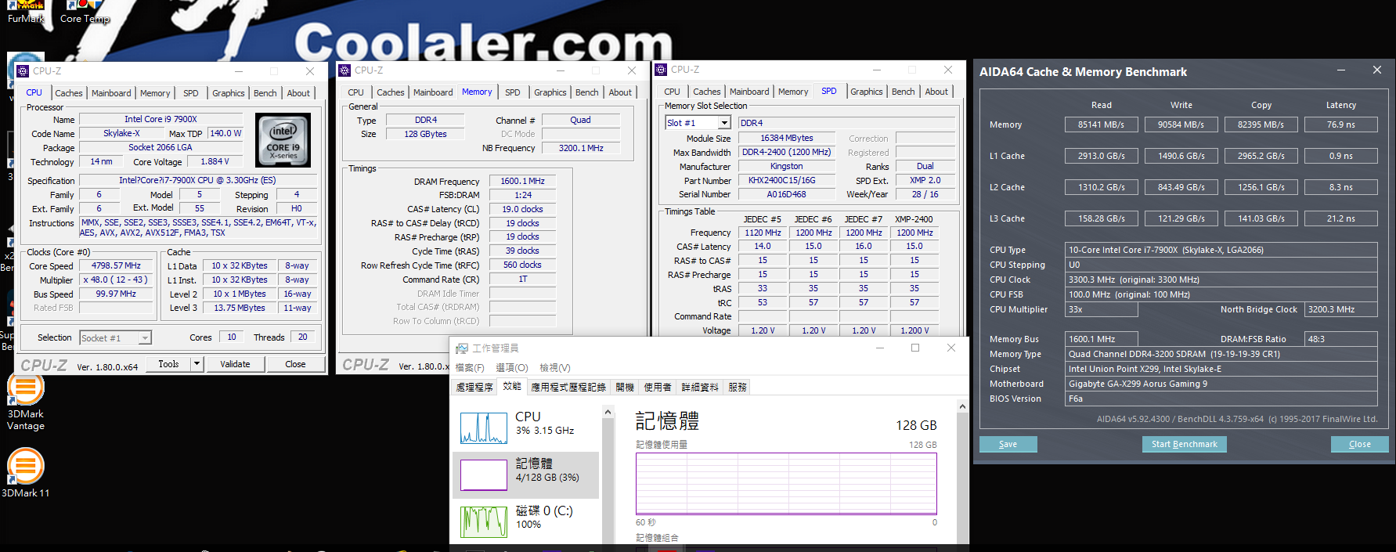Click the Intel Core i9 logo in CPU-Z

click(283, 140)
